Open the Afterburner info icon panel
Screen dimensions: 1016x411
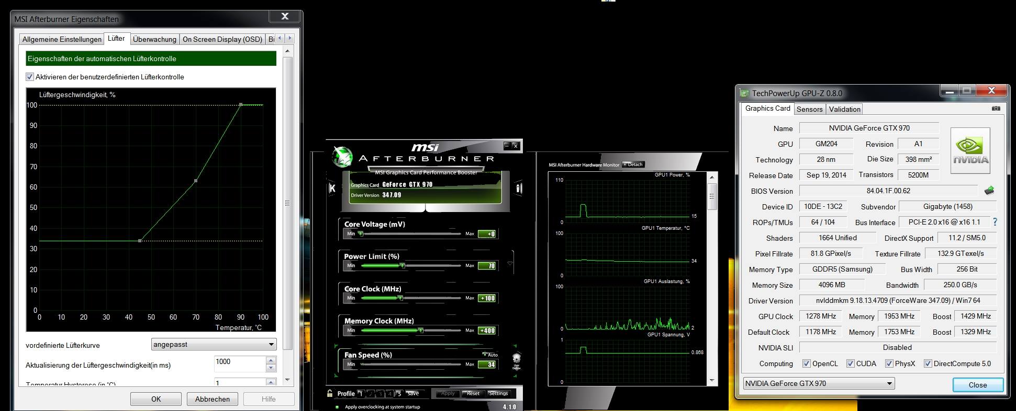coord(519,188)
